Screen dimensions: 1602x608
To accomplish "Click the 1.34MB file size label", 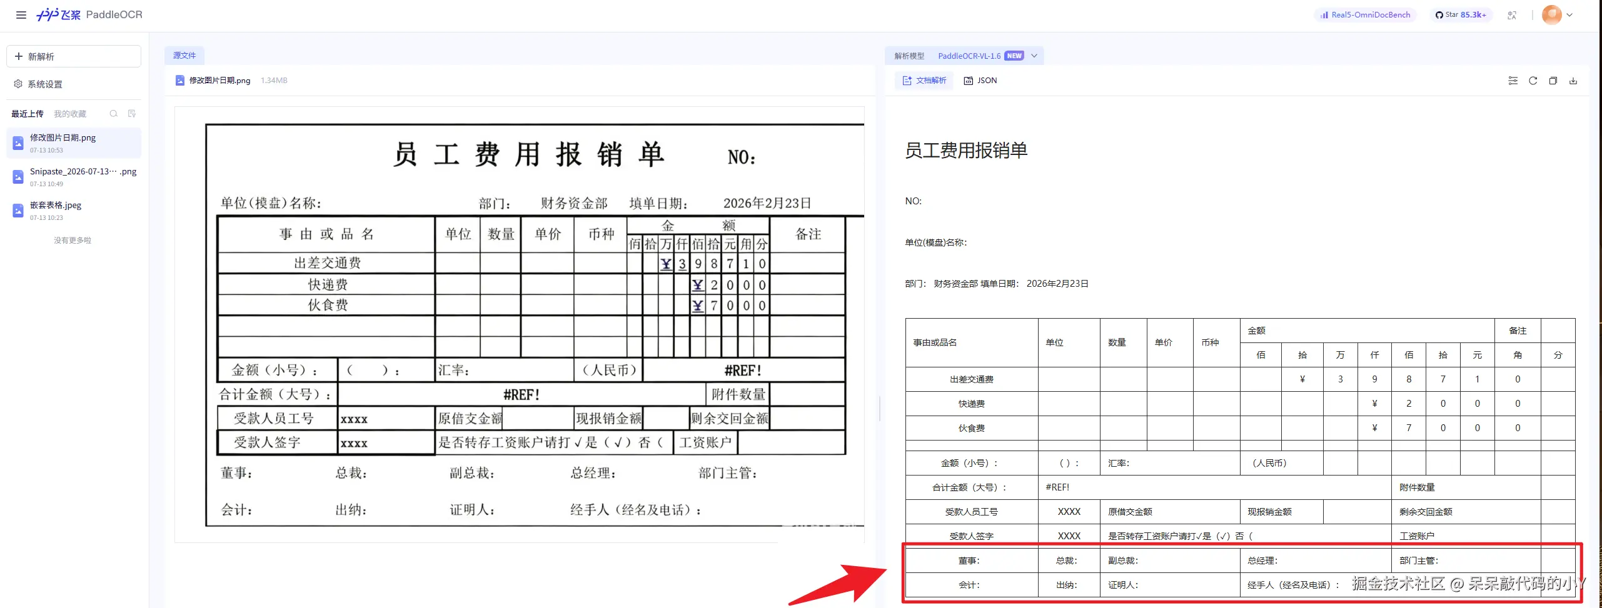I will tap(274, 81).
